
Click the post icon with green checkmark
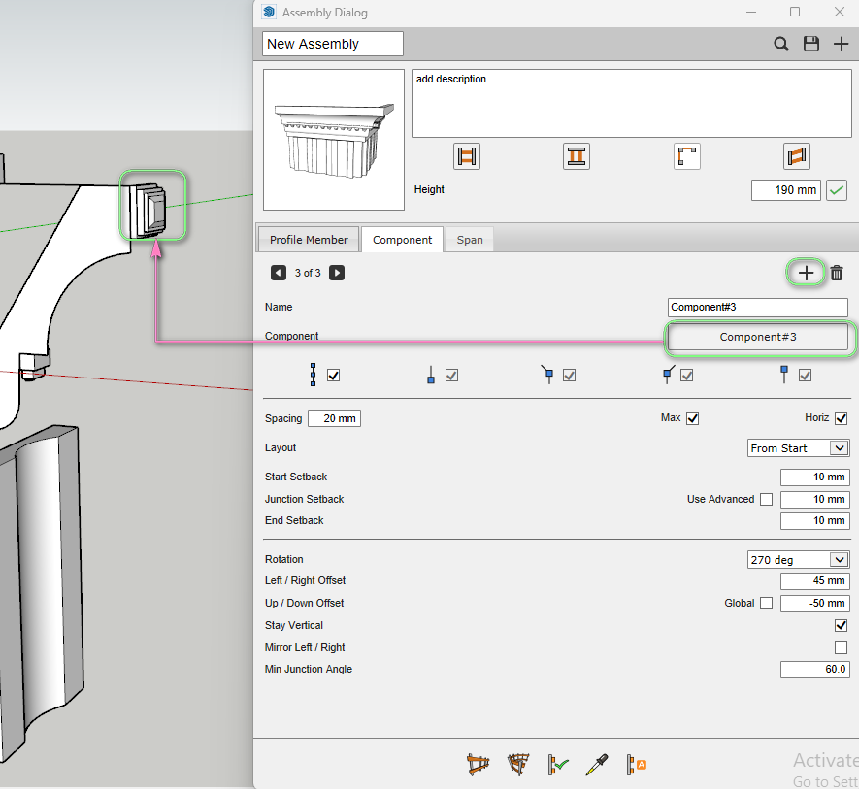[x=557, y=765]
